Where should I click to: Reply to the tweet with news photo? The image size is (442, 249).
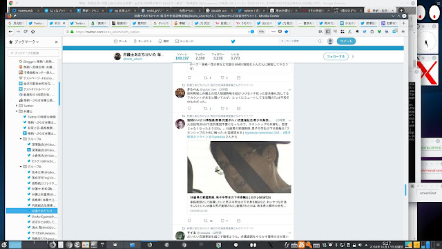coord(189,221)
